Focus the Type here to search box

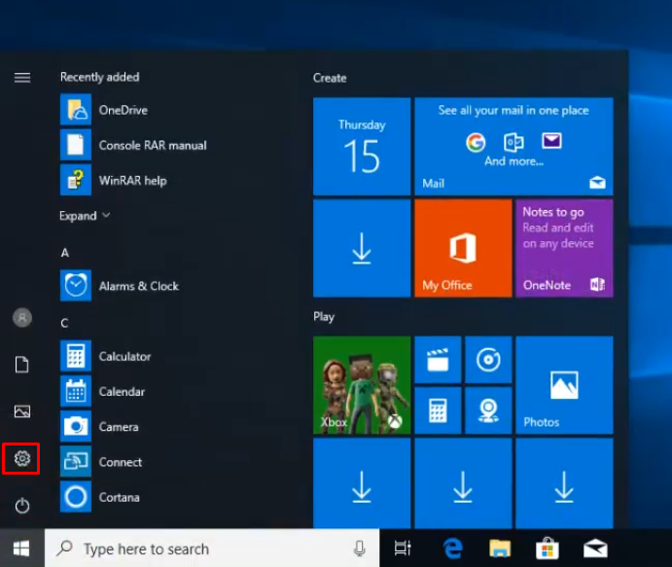click(x=212, y=549)
